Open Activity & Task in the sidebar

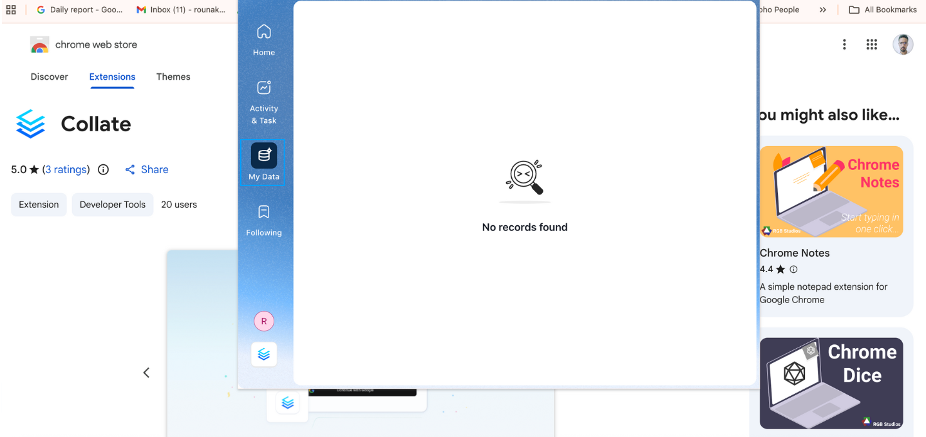(x=264, y=102)
